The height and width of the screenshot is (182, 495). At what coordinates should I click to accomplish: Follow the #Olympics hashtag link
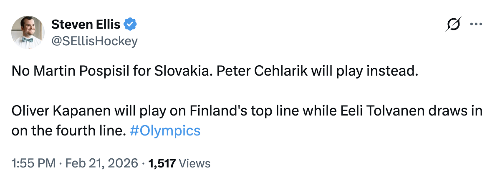tap(165, 131)
